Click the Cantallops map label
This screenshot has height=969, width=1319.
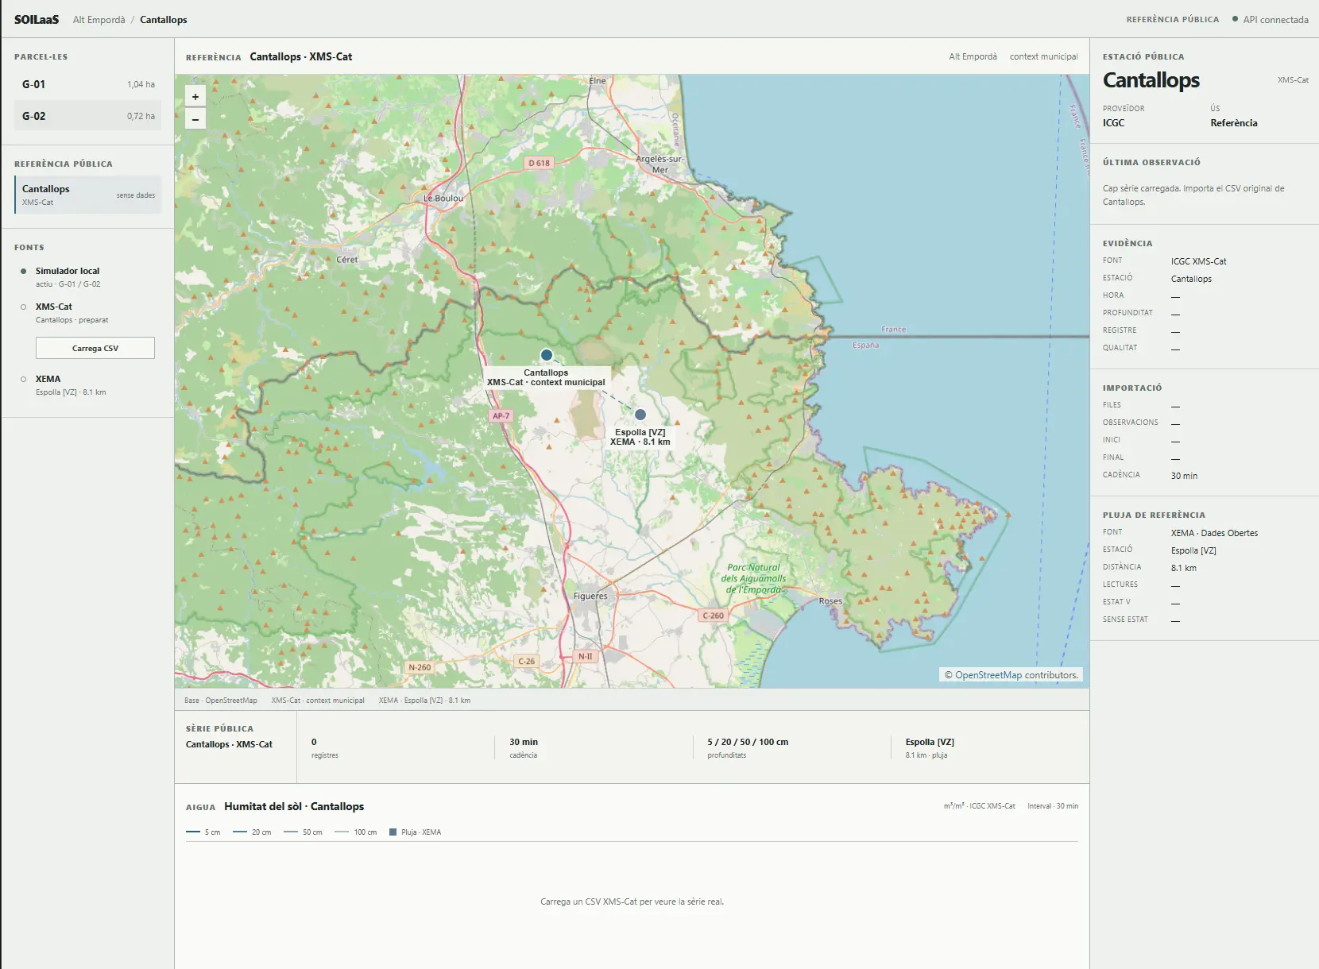tap(546, 377)
